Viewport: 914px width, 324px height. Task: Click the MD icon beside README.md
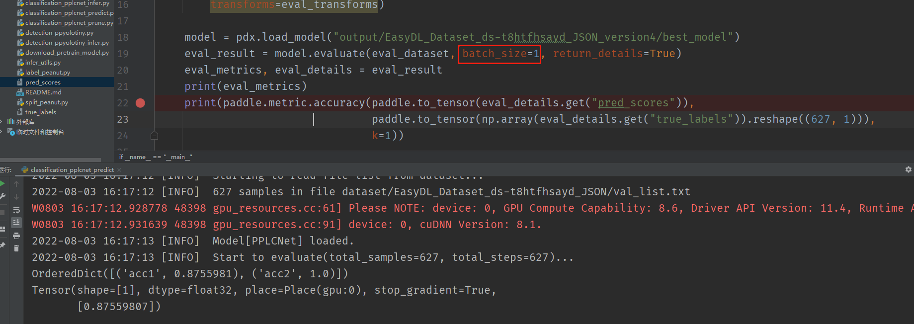(x=20, y=92)
